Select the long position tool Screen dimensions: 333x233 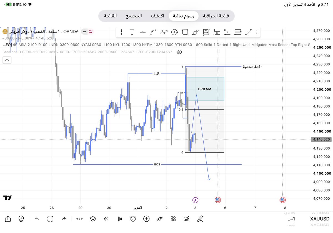pos(227,32)
